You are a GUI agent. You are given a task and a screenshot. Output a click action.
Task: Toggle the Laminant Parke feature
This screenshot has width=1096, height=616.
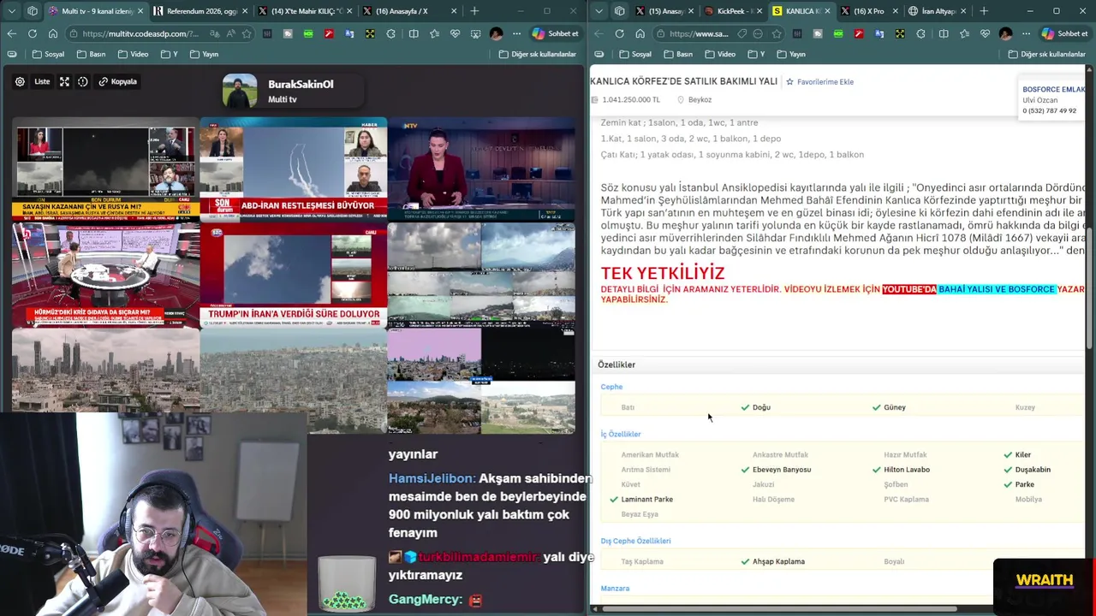(641, 500)
